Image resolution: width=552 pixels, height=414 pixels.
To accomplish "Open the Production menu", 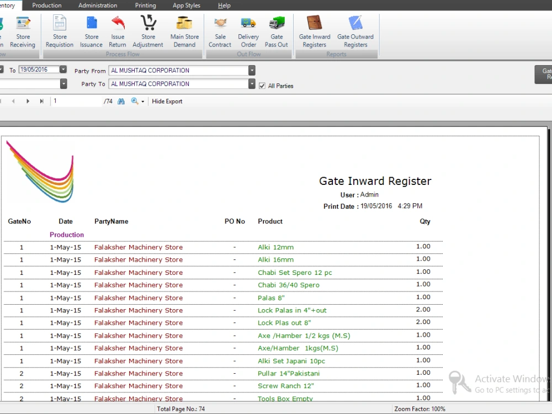I will (47, 6).
